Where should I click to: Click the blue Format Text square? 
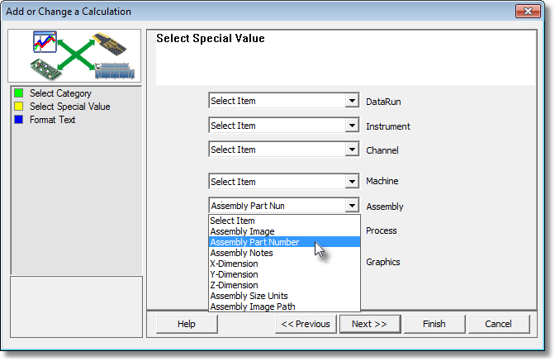coord(19,120)
